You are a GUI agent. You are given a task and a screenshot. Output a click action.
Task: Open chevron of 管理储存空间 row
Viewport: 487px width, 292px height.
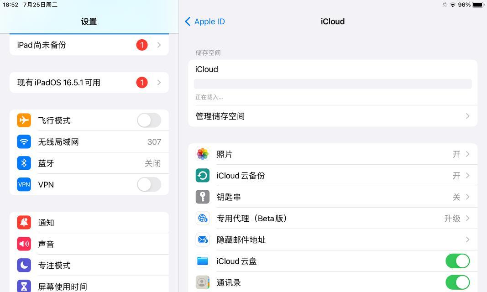(467, 116)
